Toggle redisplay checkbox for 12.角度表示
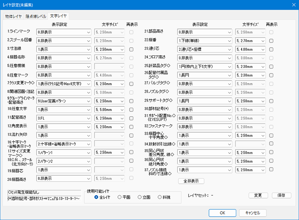The width and height of the screenshot is (299, 220). (131, 127)
